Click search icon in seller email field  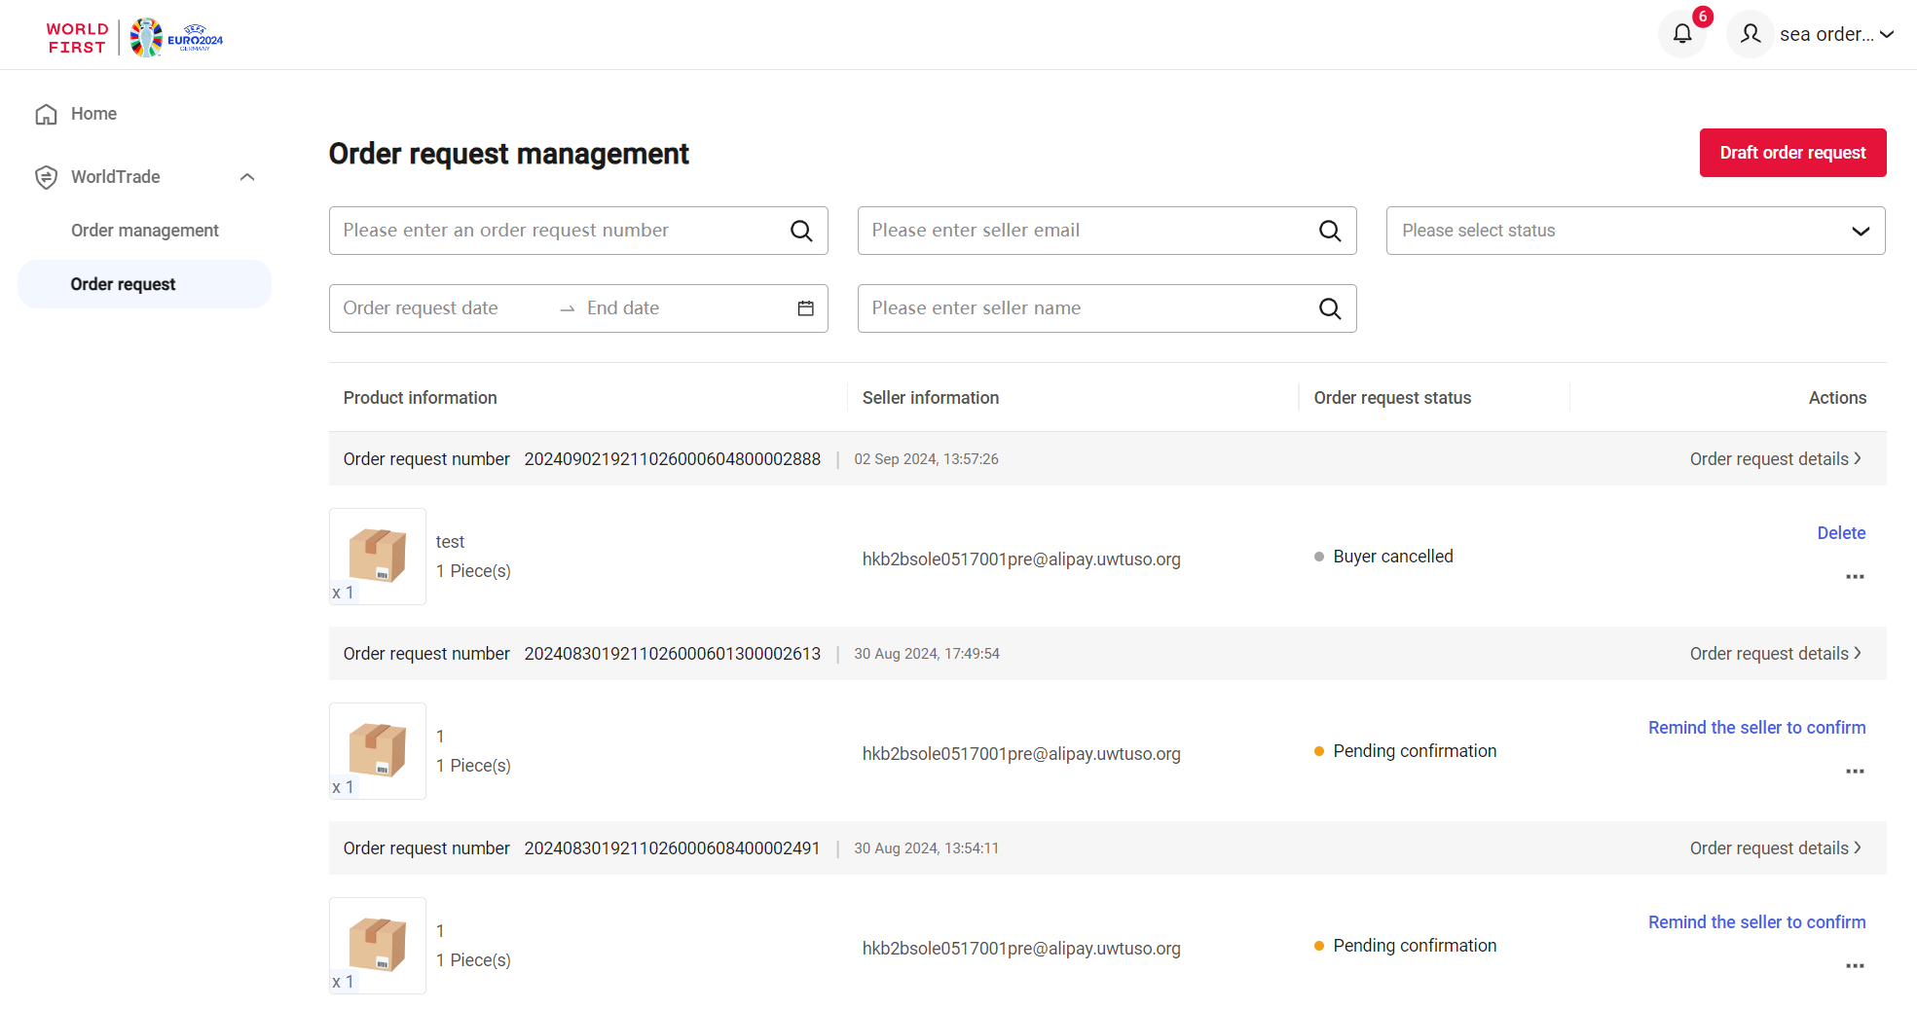tap(1329, 231)
